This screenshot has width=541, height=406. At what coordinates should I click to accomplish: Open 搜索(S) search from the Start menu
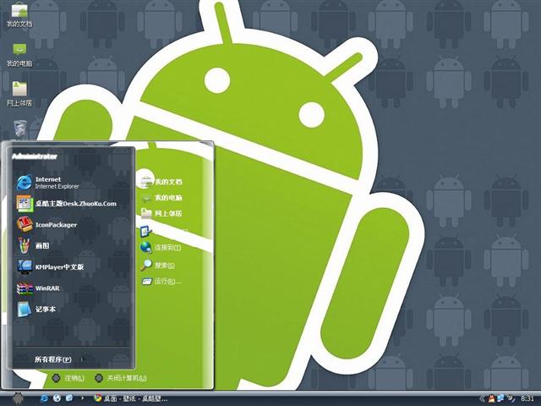click(x=158, y=265)
